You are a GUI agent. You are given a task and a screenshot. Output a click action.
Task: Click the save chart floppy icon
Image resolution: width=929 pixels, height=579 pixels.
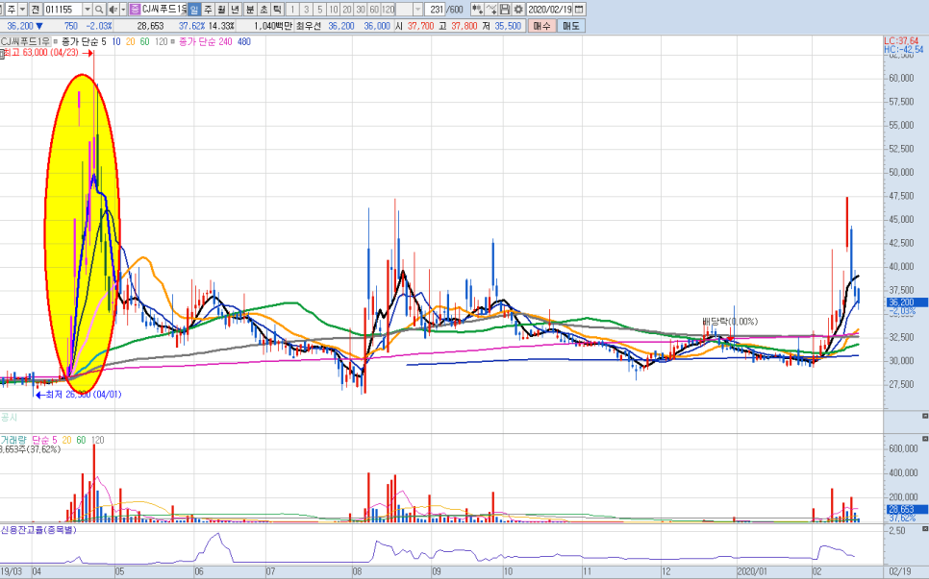tap(505, 9)
